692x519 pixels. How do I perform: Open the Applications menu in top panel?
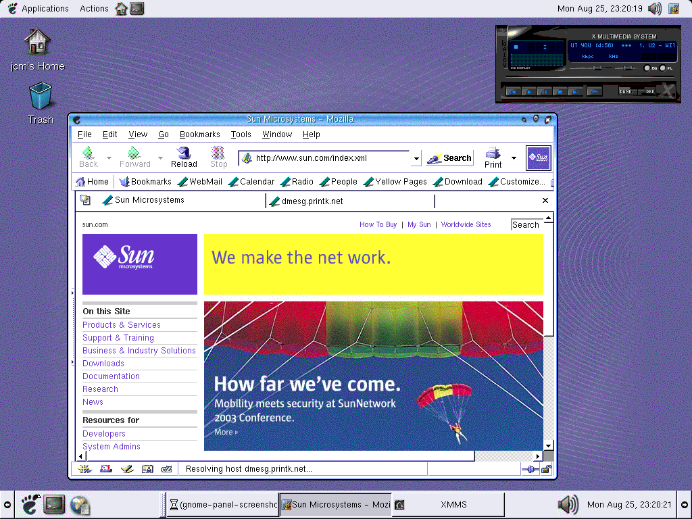[x=45, y=8]
